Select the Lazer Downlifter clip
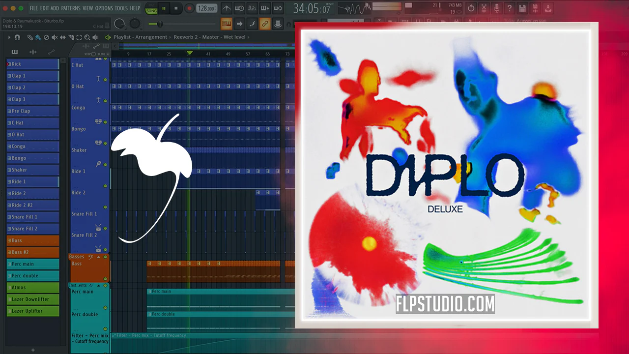 point(33,299)
